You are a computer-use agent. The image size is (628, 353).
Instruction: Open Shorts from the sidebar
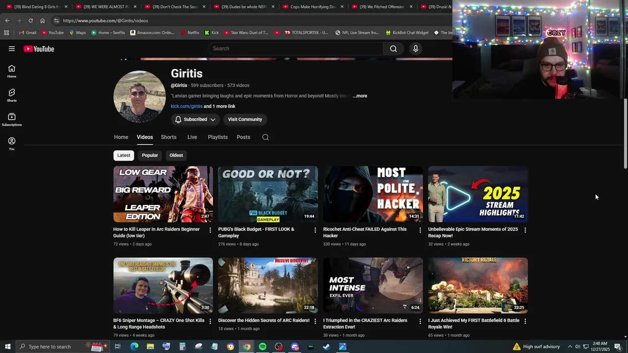[12, 96]
